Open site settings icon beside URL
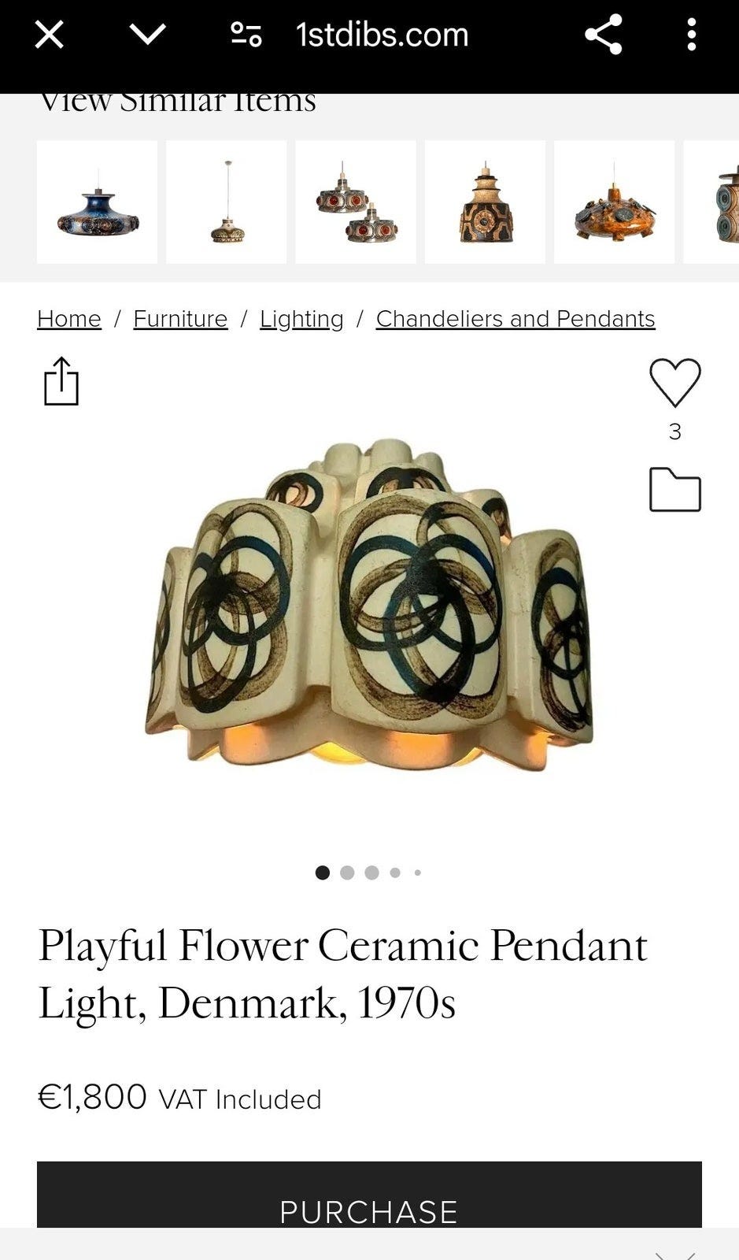739x1260 pixels. coord(246,35)
